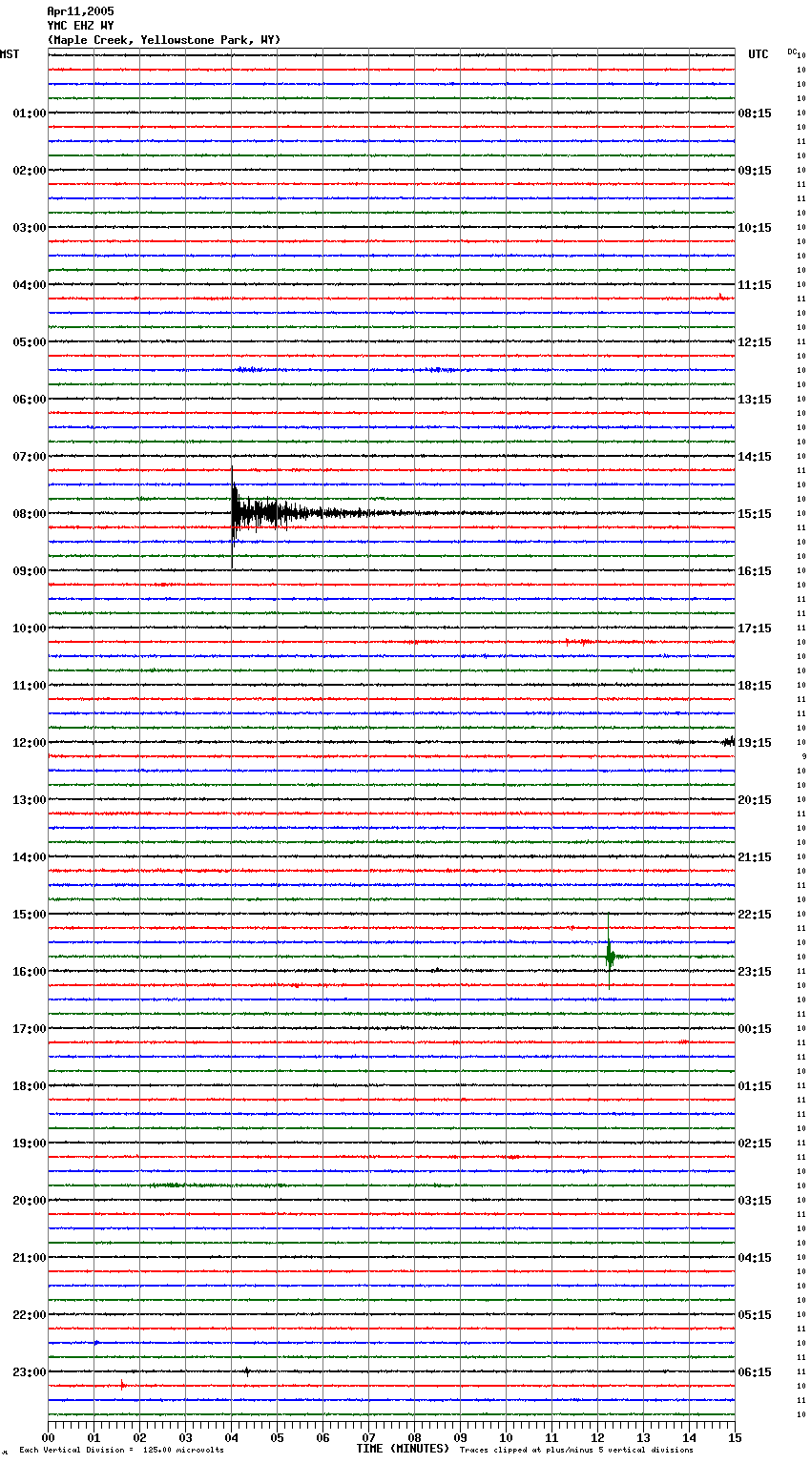This screenshot has width=811, height=1463.
Task: Click the "23:00" MST hour label
Action: 30,1372
